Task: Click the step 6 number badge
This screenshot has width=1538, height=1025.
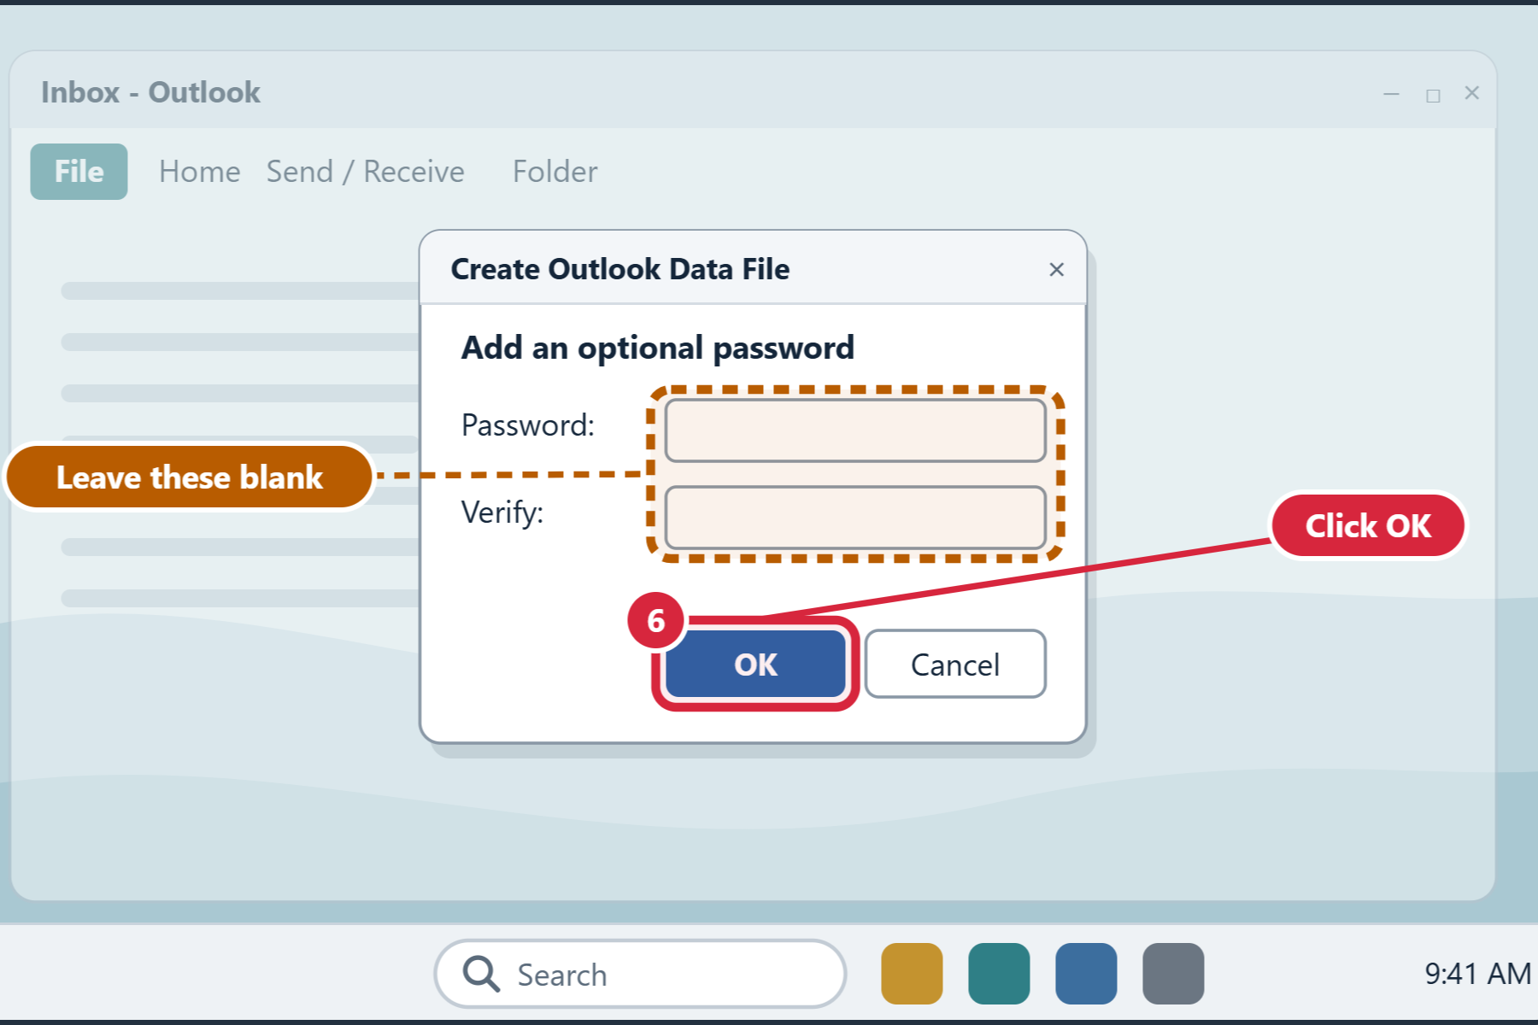Action: pos(656,621)
